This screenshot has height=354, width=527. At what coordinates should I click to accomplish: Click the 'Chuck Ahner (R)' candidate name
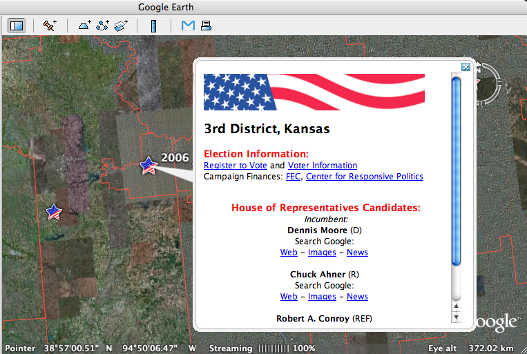pyautogui.click(x=325, y=275)
